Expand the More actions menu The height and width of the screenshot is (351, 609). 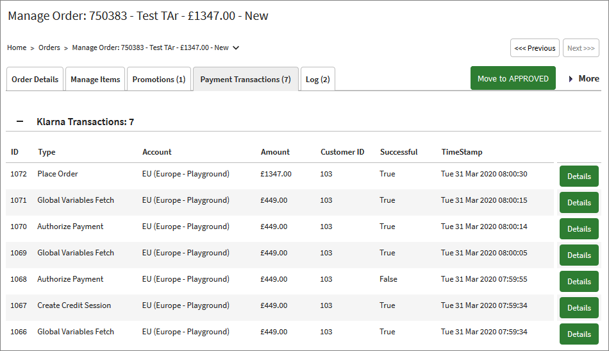click(x=583, y=78)
